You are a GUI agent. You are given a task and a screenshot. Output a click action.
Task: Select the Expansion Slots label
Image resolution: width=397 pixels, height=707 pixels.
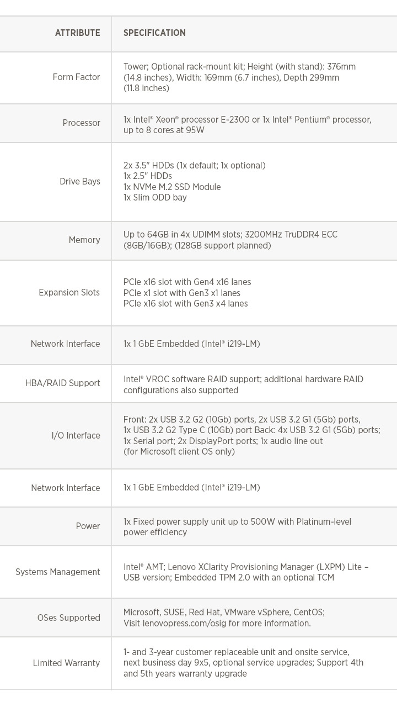point(69,293)
